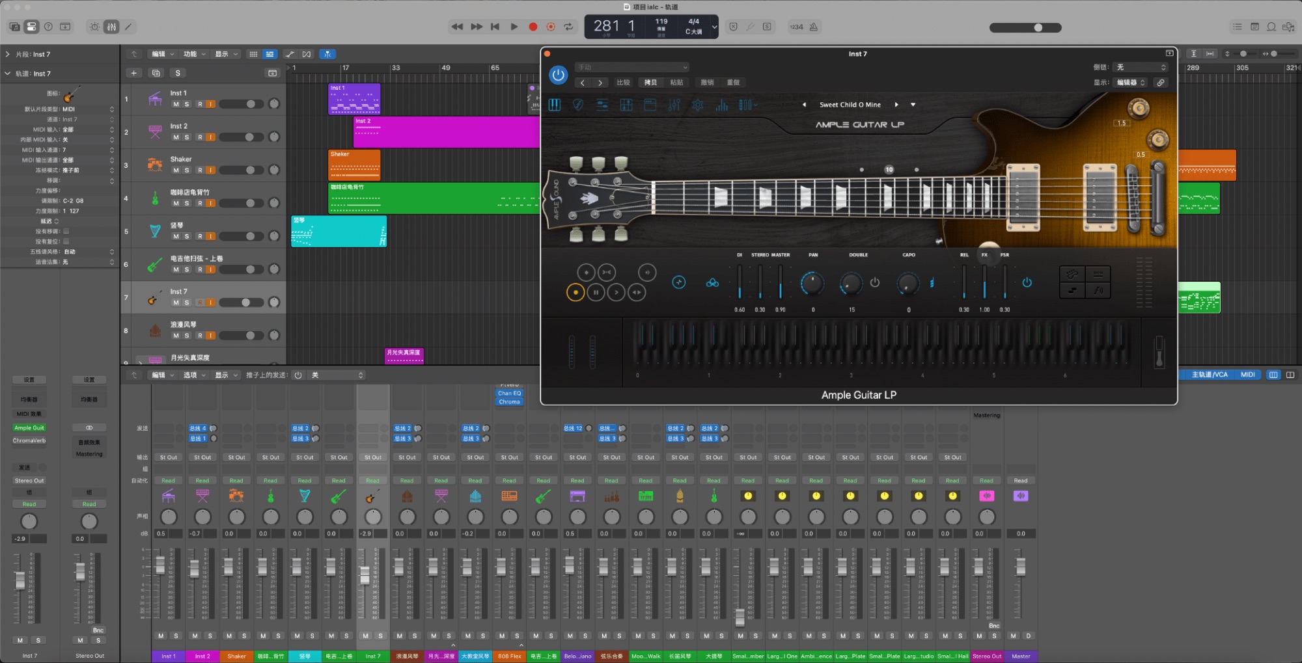
Task: Click the Ample Guit instrument slot in inspector
Action: click(29, 427)
